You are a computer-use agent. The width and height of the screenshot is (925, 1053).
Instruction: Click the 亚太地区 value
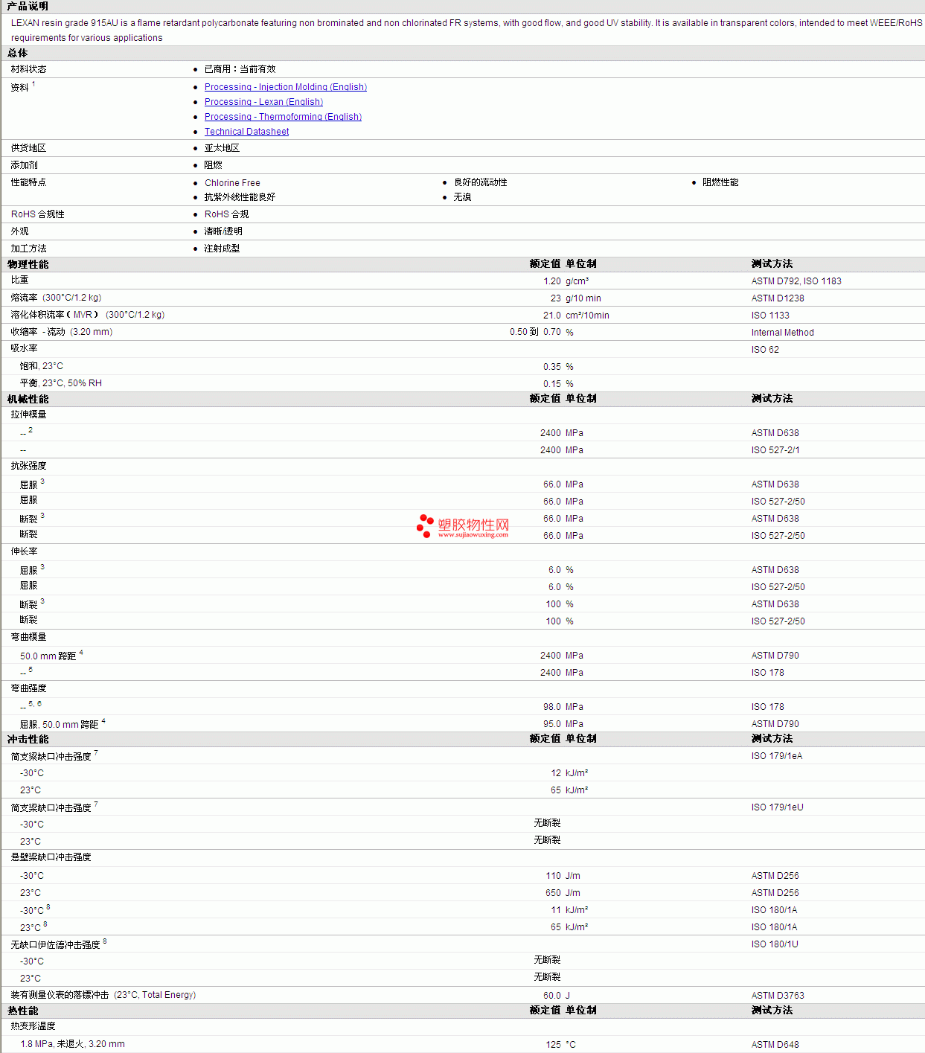[x=223, y=148]
